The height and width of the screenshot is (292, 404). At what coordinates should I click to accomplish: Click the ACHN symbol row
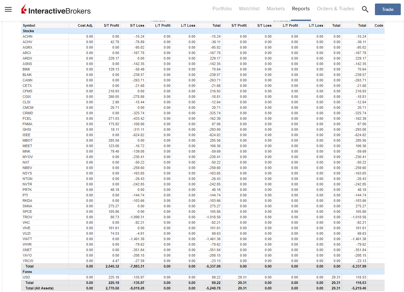click(x=203, y=36)
